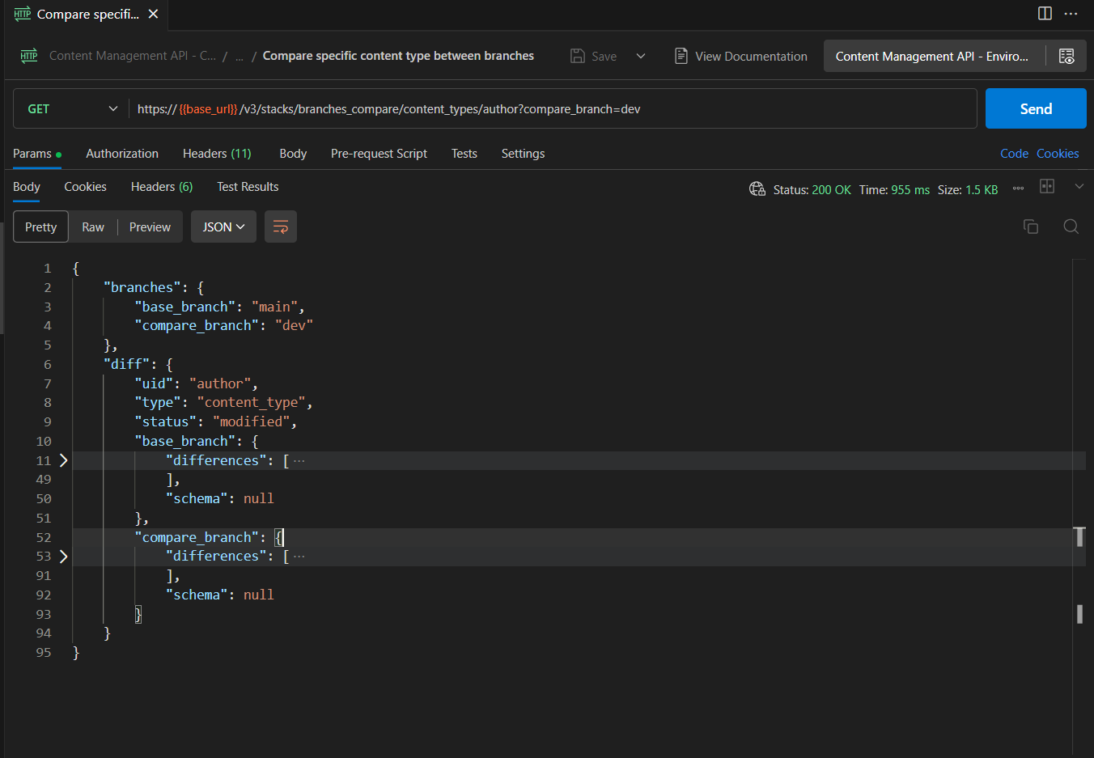Click the 1.5 KB response size
This screenshot has height=758, width=1094.
982,190
